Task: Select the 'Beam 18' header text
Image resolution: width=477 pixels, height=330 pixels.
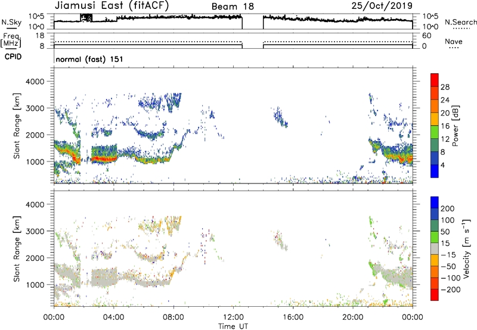Action: 233,7
